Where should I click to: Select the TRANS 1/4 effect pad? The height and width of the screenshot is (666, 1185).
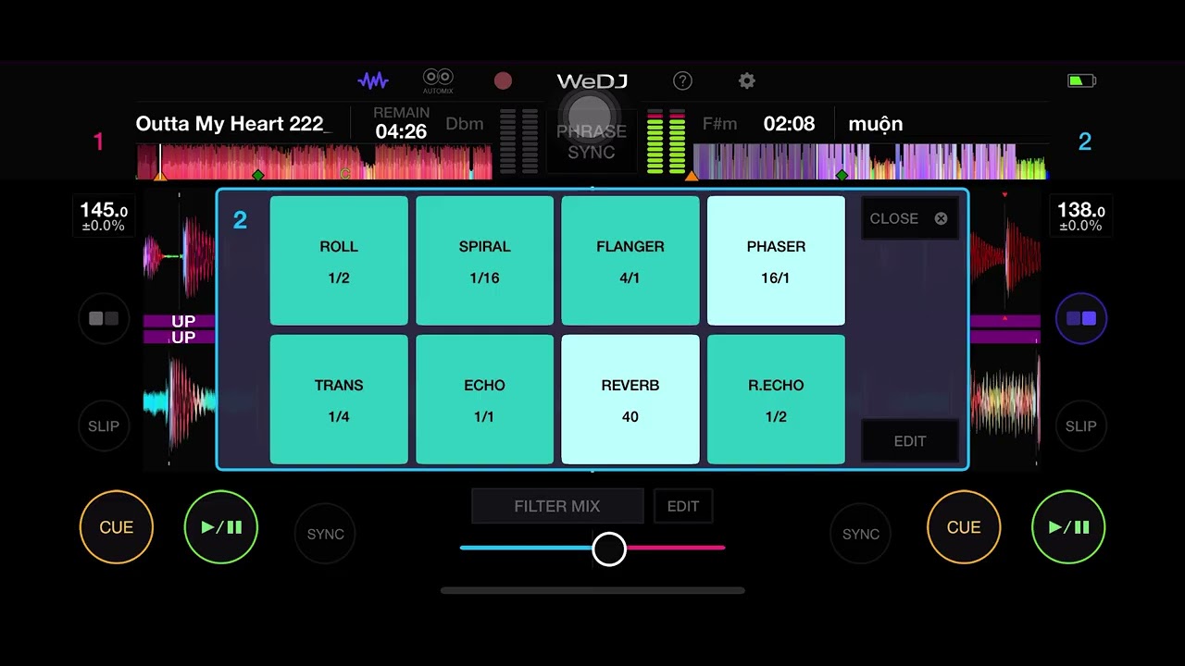coord(339,400)
